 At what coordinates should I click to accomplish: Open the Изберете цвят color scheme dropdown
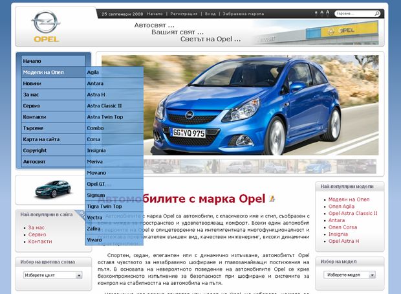(53, 275)
